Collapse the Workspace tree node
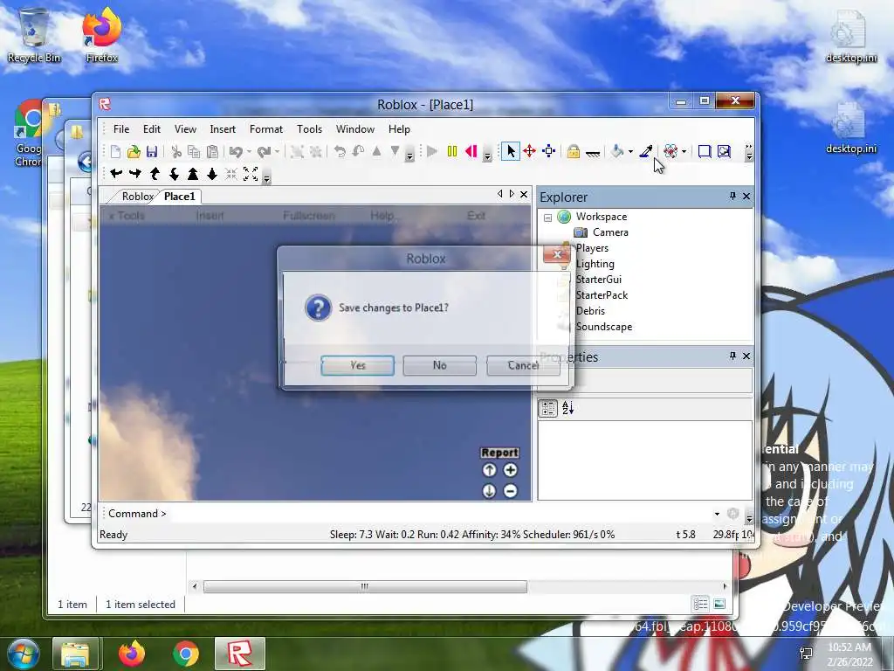The height and width of the screenshot is (671, 894). (x=548, y=218)
